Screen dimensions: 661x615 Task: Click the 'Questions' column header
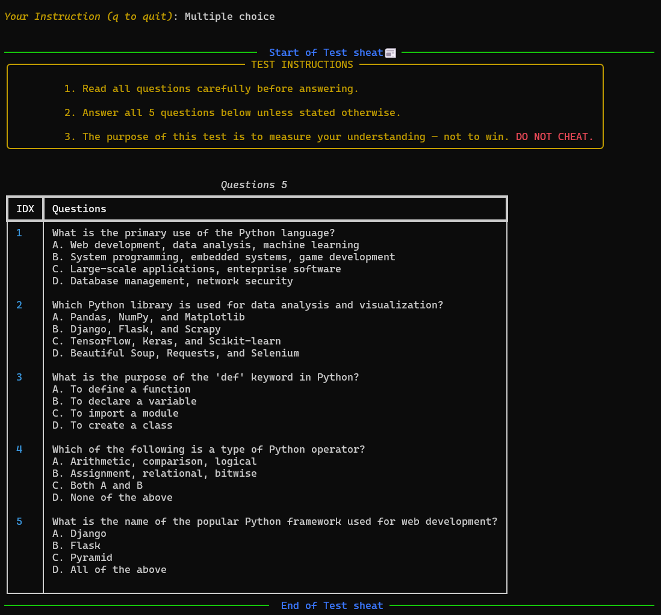pyautogui.click(x=79, y=209)
